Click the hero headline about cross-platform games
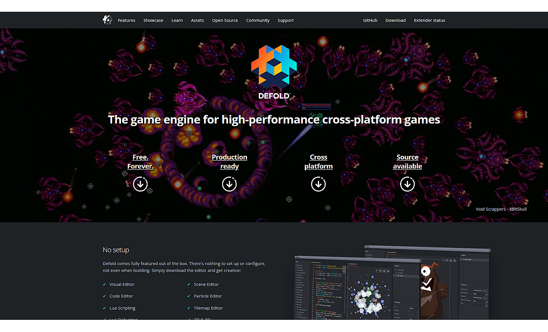The image size is (548, 332). coord(274,120)
